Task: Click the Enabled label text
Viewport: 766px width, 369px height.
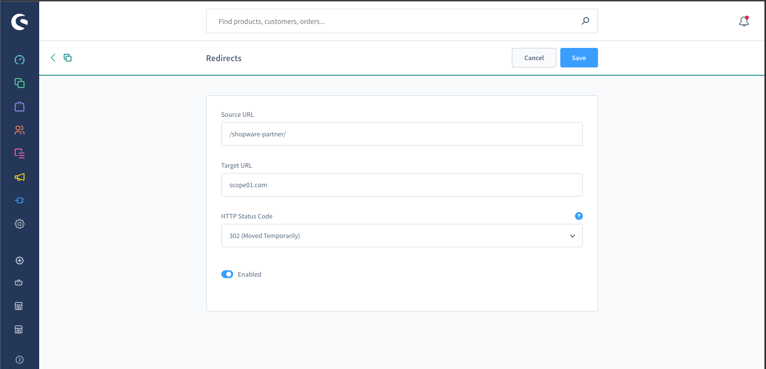Action: (249, 274)
